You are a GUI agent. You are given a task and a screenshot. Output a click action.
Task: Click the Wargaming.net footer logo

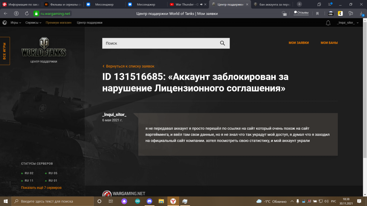pyautogui.click(x=124, y=193)
